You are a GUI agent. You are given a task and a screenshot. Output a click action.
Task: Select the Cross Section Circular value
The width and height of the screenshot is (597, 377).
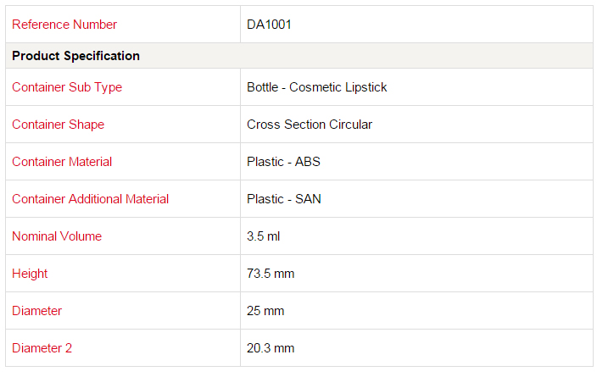(x=310, y=125)
